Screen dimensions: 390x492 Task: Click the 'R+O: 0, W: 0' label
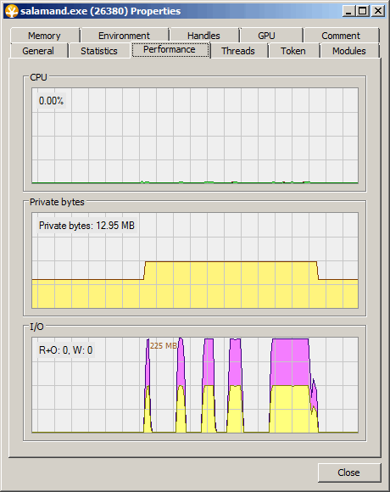[x=65, y=349]
